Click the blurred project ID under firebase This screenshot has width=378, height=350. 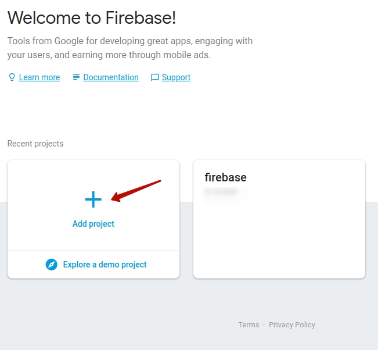221,191
